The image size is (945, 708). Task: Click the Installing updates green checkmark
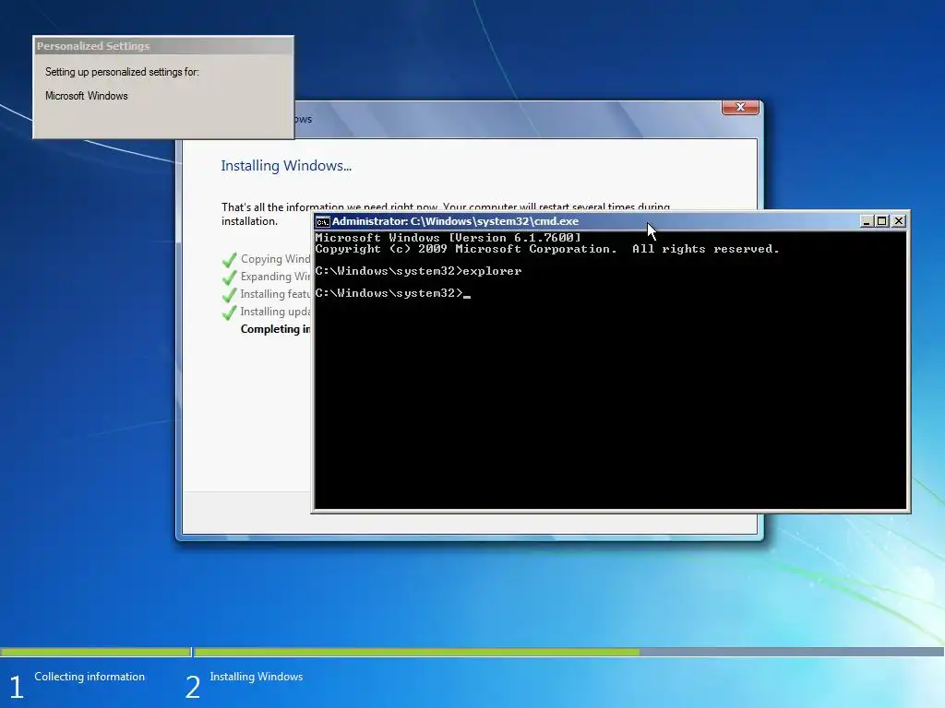tap(230, 313)
